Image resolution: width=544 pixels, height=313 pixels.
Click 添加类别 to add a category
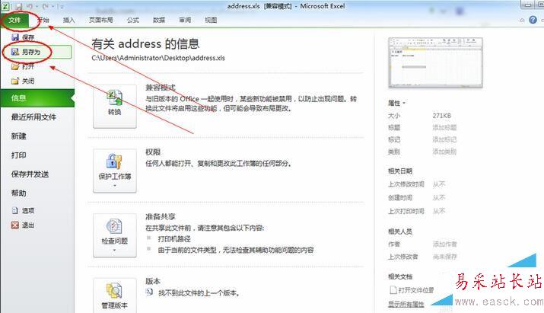[444, 152]
